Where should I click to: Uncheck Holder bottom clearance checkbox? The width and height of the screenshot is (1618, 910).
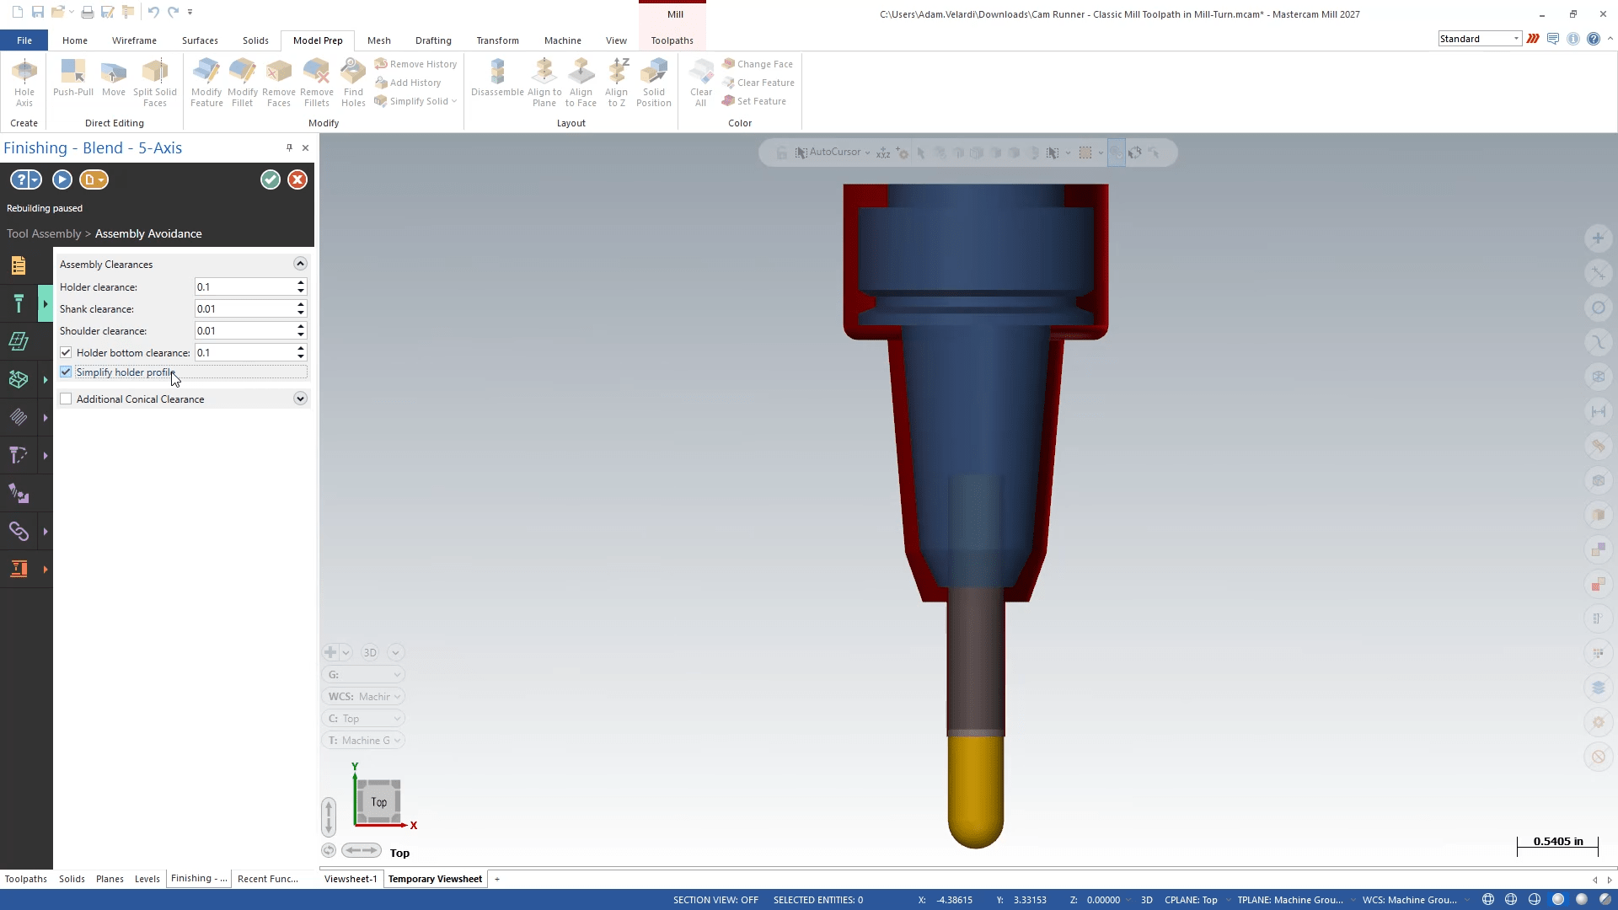(66, 353)
